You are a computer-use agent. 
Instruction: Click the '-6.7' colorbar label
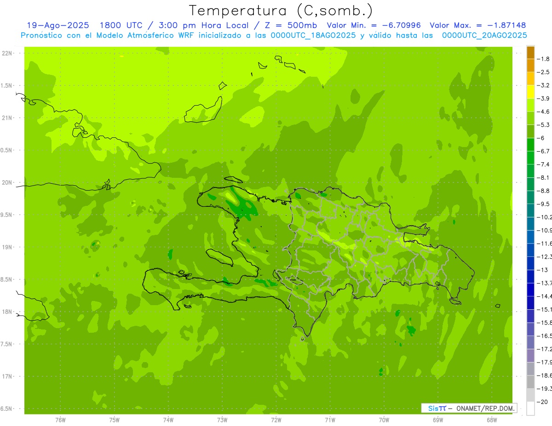[544, 151]
